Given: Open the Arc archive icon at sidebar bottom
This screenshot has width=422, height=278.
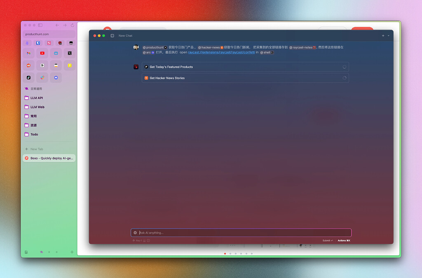Looking at the screenshot, I should (26, 252).
